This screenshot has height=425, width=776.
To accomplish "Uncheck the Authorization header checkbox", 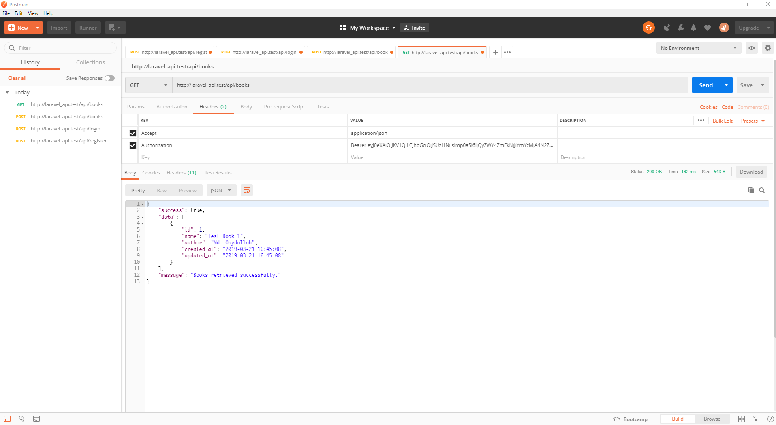I will pos(133,145).
